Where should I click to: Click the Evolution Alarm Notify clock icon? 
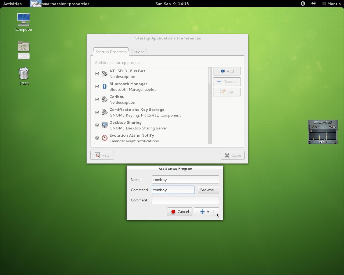(x=105, y=138)
